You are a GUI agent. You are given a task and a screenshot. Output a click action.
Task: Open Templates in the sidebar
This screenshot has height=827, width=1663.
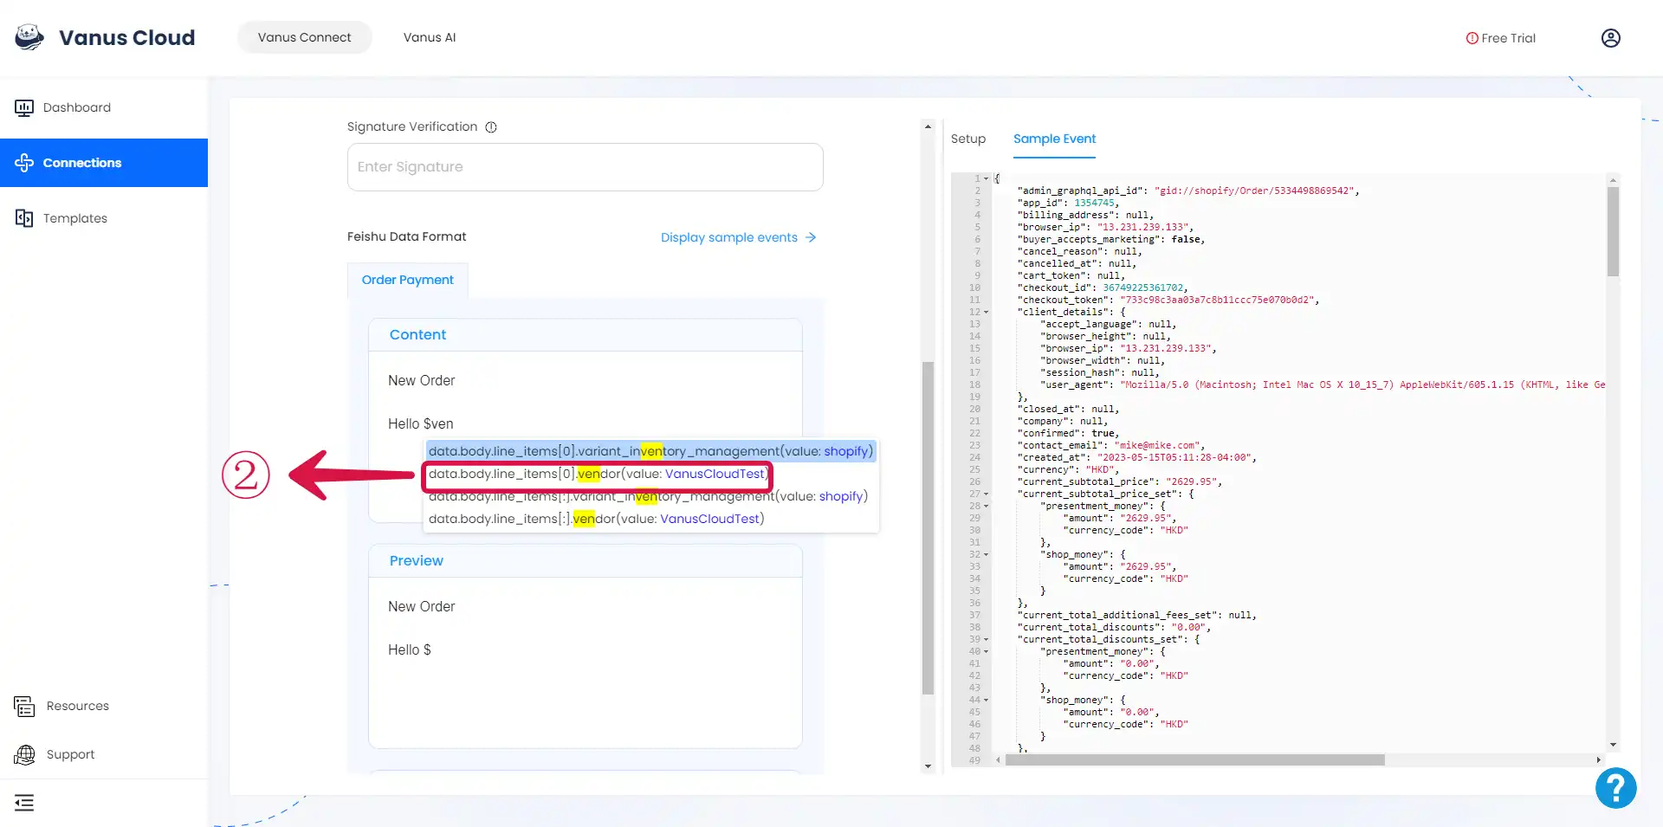click(104, 218)
